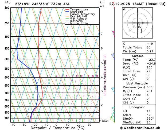Click the Most Unstable Pressure value 650
168x130 pixels.
pos(150,87)
